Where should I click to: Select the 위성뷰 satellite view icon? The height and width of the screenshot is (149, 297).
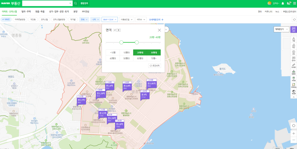point(293,92)
